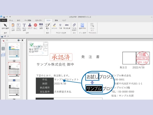
Task: Apply the 下線 underline tool
Action: click(x=60, y=26)
